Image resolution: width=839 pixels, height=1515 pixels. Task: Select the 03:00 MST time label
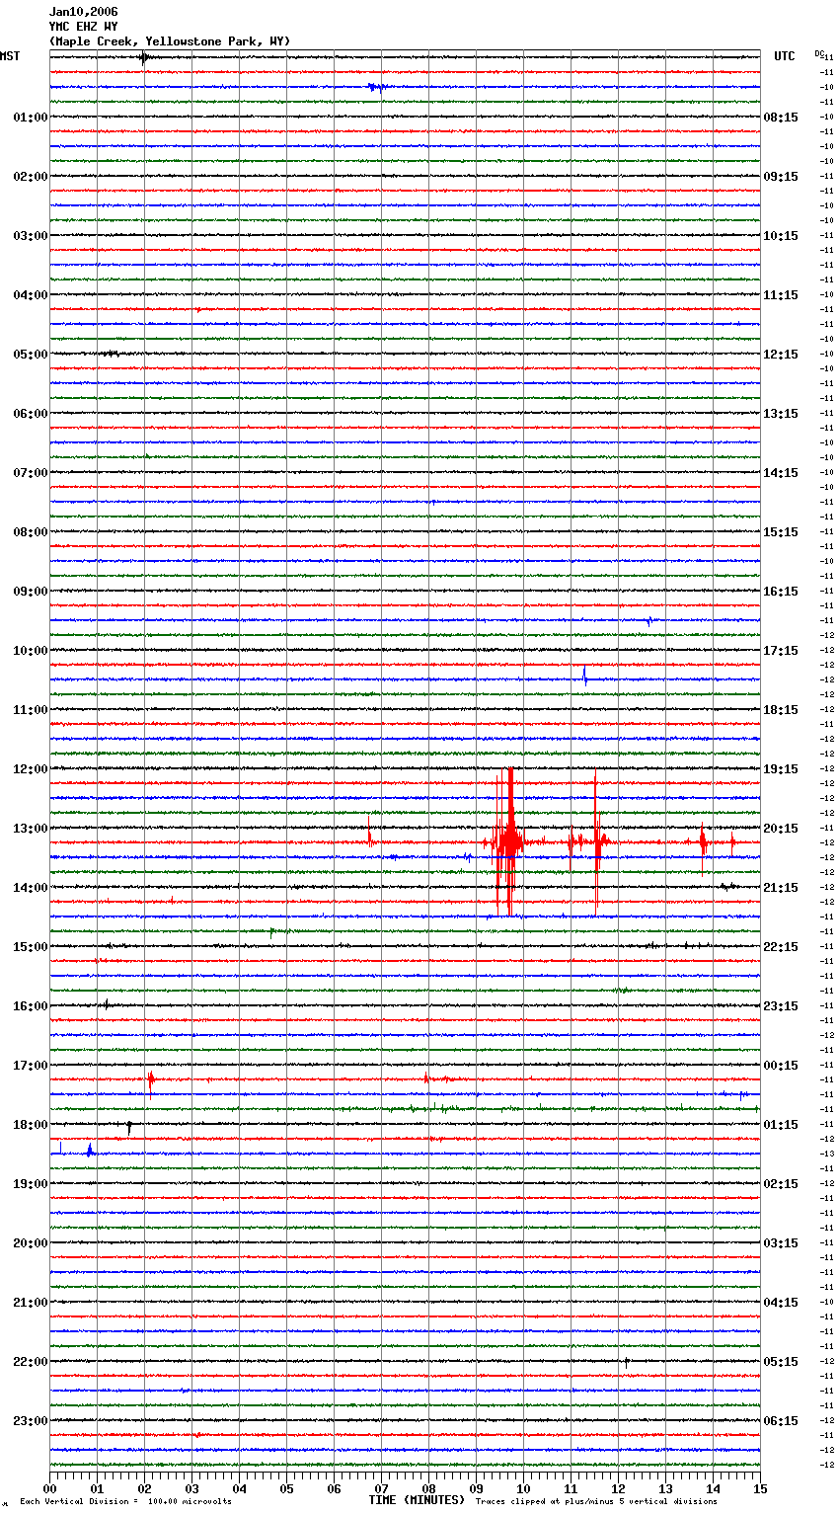point(31,236)
